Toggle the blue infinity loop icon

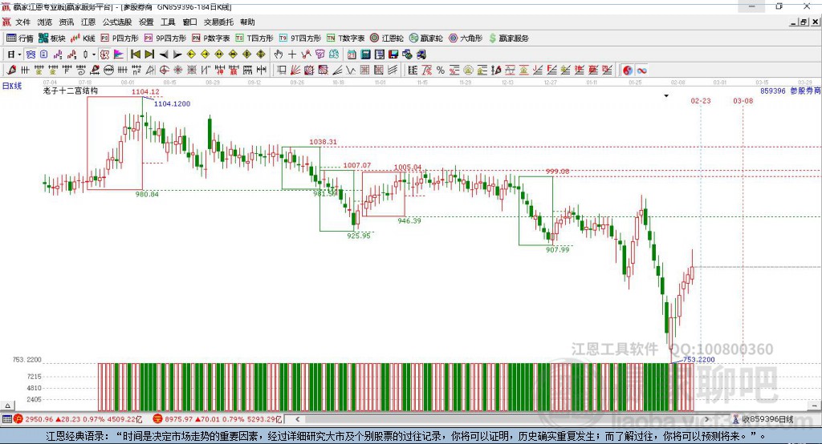click(641, 71)
